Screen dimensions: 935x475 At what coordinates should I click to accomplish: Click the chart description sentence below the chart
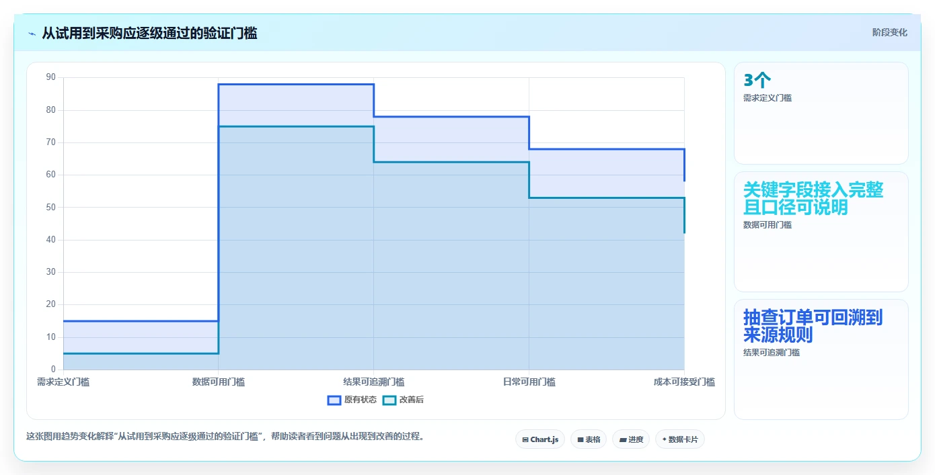[x=225, y=436]
